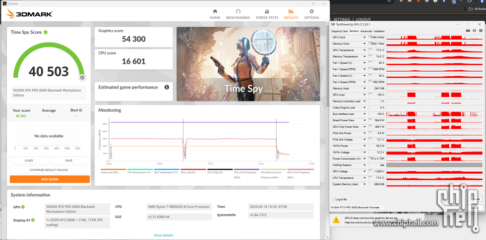Viewport: 486px width, 240px height.
Task: Click COMPARE RESULT ONLINE button
Action: click(49, 170)
